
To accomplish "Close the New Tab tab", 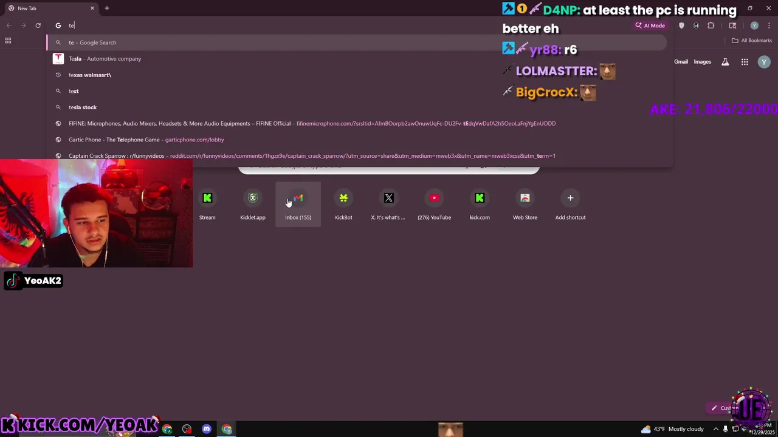I will click(92, 8).
